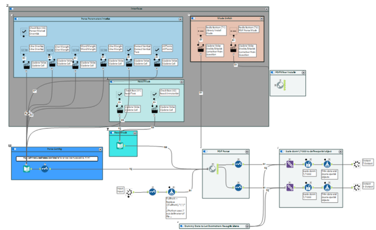This screenshot has width=376, height=230.
Task: Select the Library Install Mode radio button tool
Action: coord(201,31)
